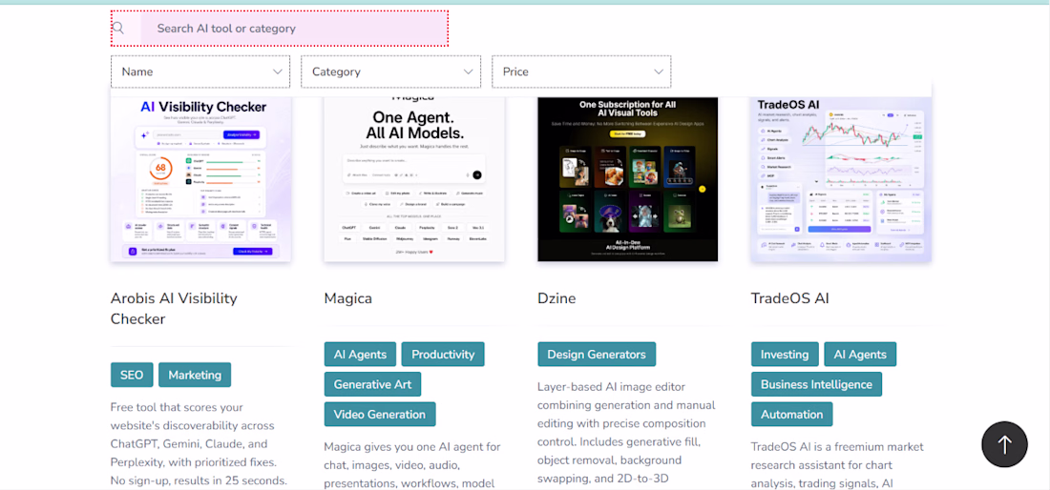The width and height of the screenshot is (1050, 490).
Task: Select the Generative Art tag
Action: pyautogui.click(x=373, y=384)
